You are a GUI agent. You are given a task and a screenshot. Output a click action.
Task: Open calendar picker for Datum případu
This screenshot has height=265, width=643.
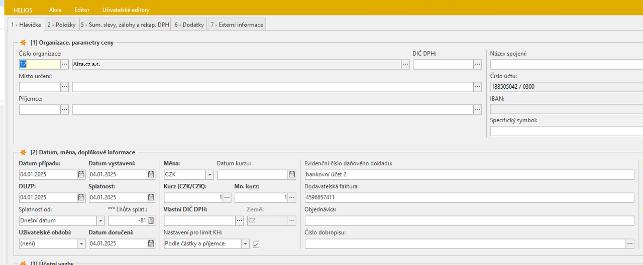(x=81, y=175)
